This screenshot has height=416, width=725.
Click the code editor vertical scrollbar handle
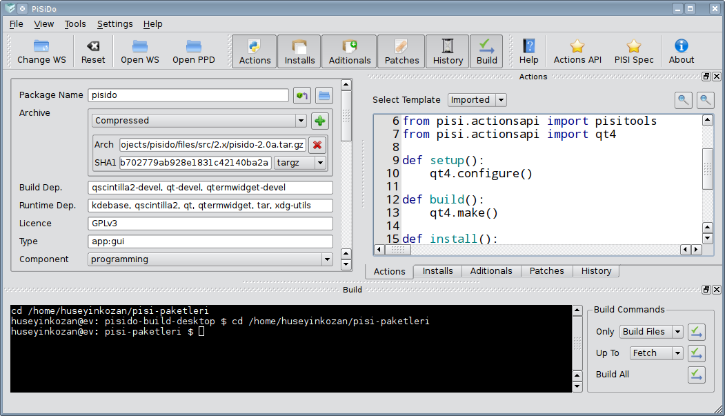tap(707, 169)
